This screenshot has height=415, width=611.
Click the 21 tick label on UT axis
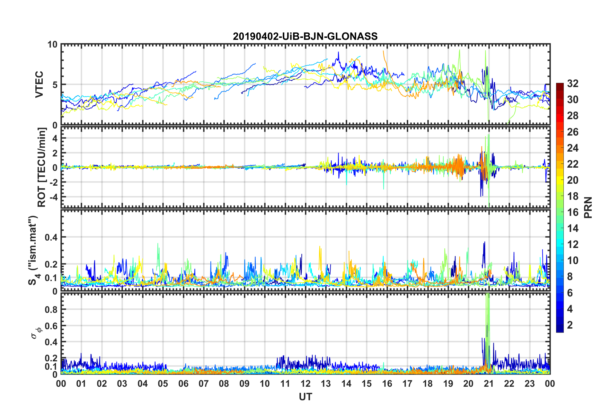[x=489, y=384]
